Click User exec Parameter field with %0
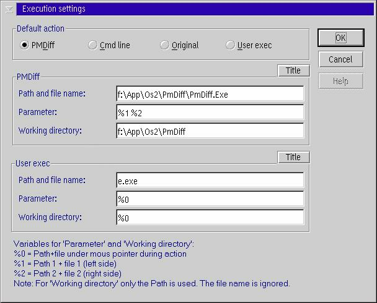Screen dimensions: 377x303 point(210,198)
